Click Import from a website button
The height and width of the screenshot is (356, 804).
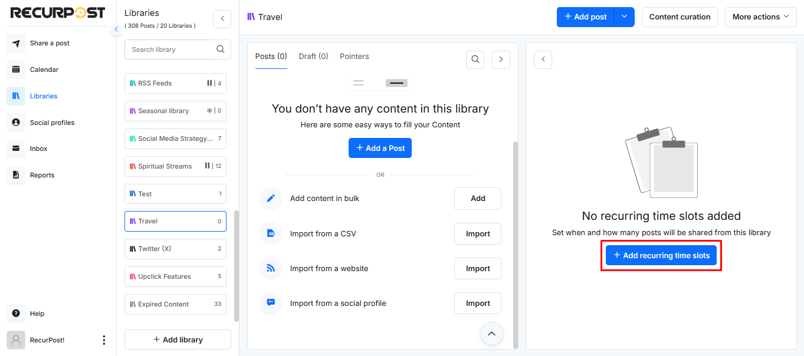click(x=478, y=269)
